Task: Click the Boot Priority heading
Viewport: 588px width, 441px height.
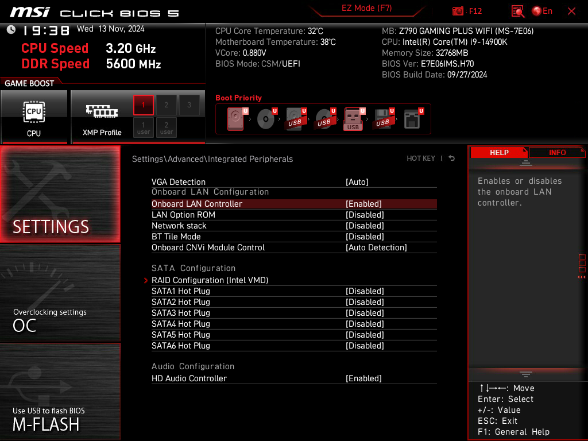Action: pyautogui.click(x=238, y=98)
